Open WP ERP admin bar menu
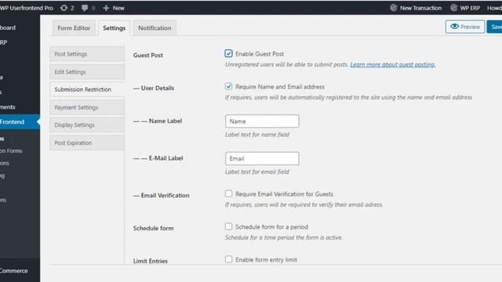This screenshot has height=282, width=502. (465, 8)
